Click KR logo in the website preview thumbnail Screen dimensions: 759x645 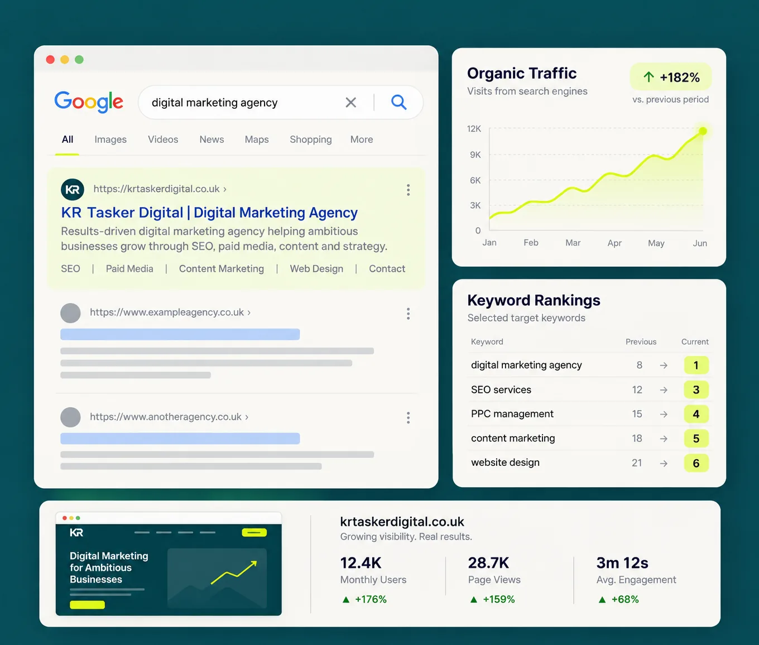click(x=76, y=533)
